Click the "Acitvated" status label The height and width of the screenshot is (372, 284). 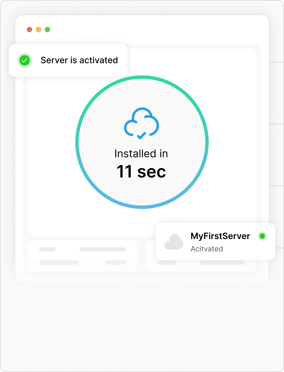(x=206, y=249)
